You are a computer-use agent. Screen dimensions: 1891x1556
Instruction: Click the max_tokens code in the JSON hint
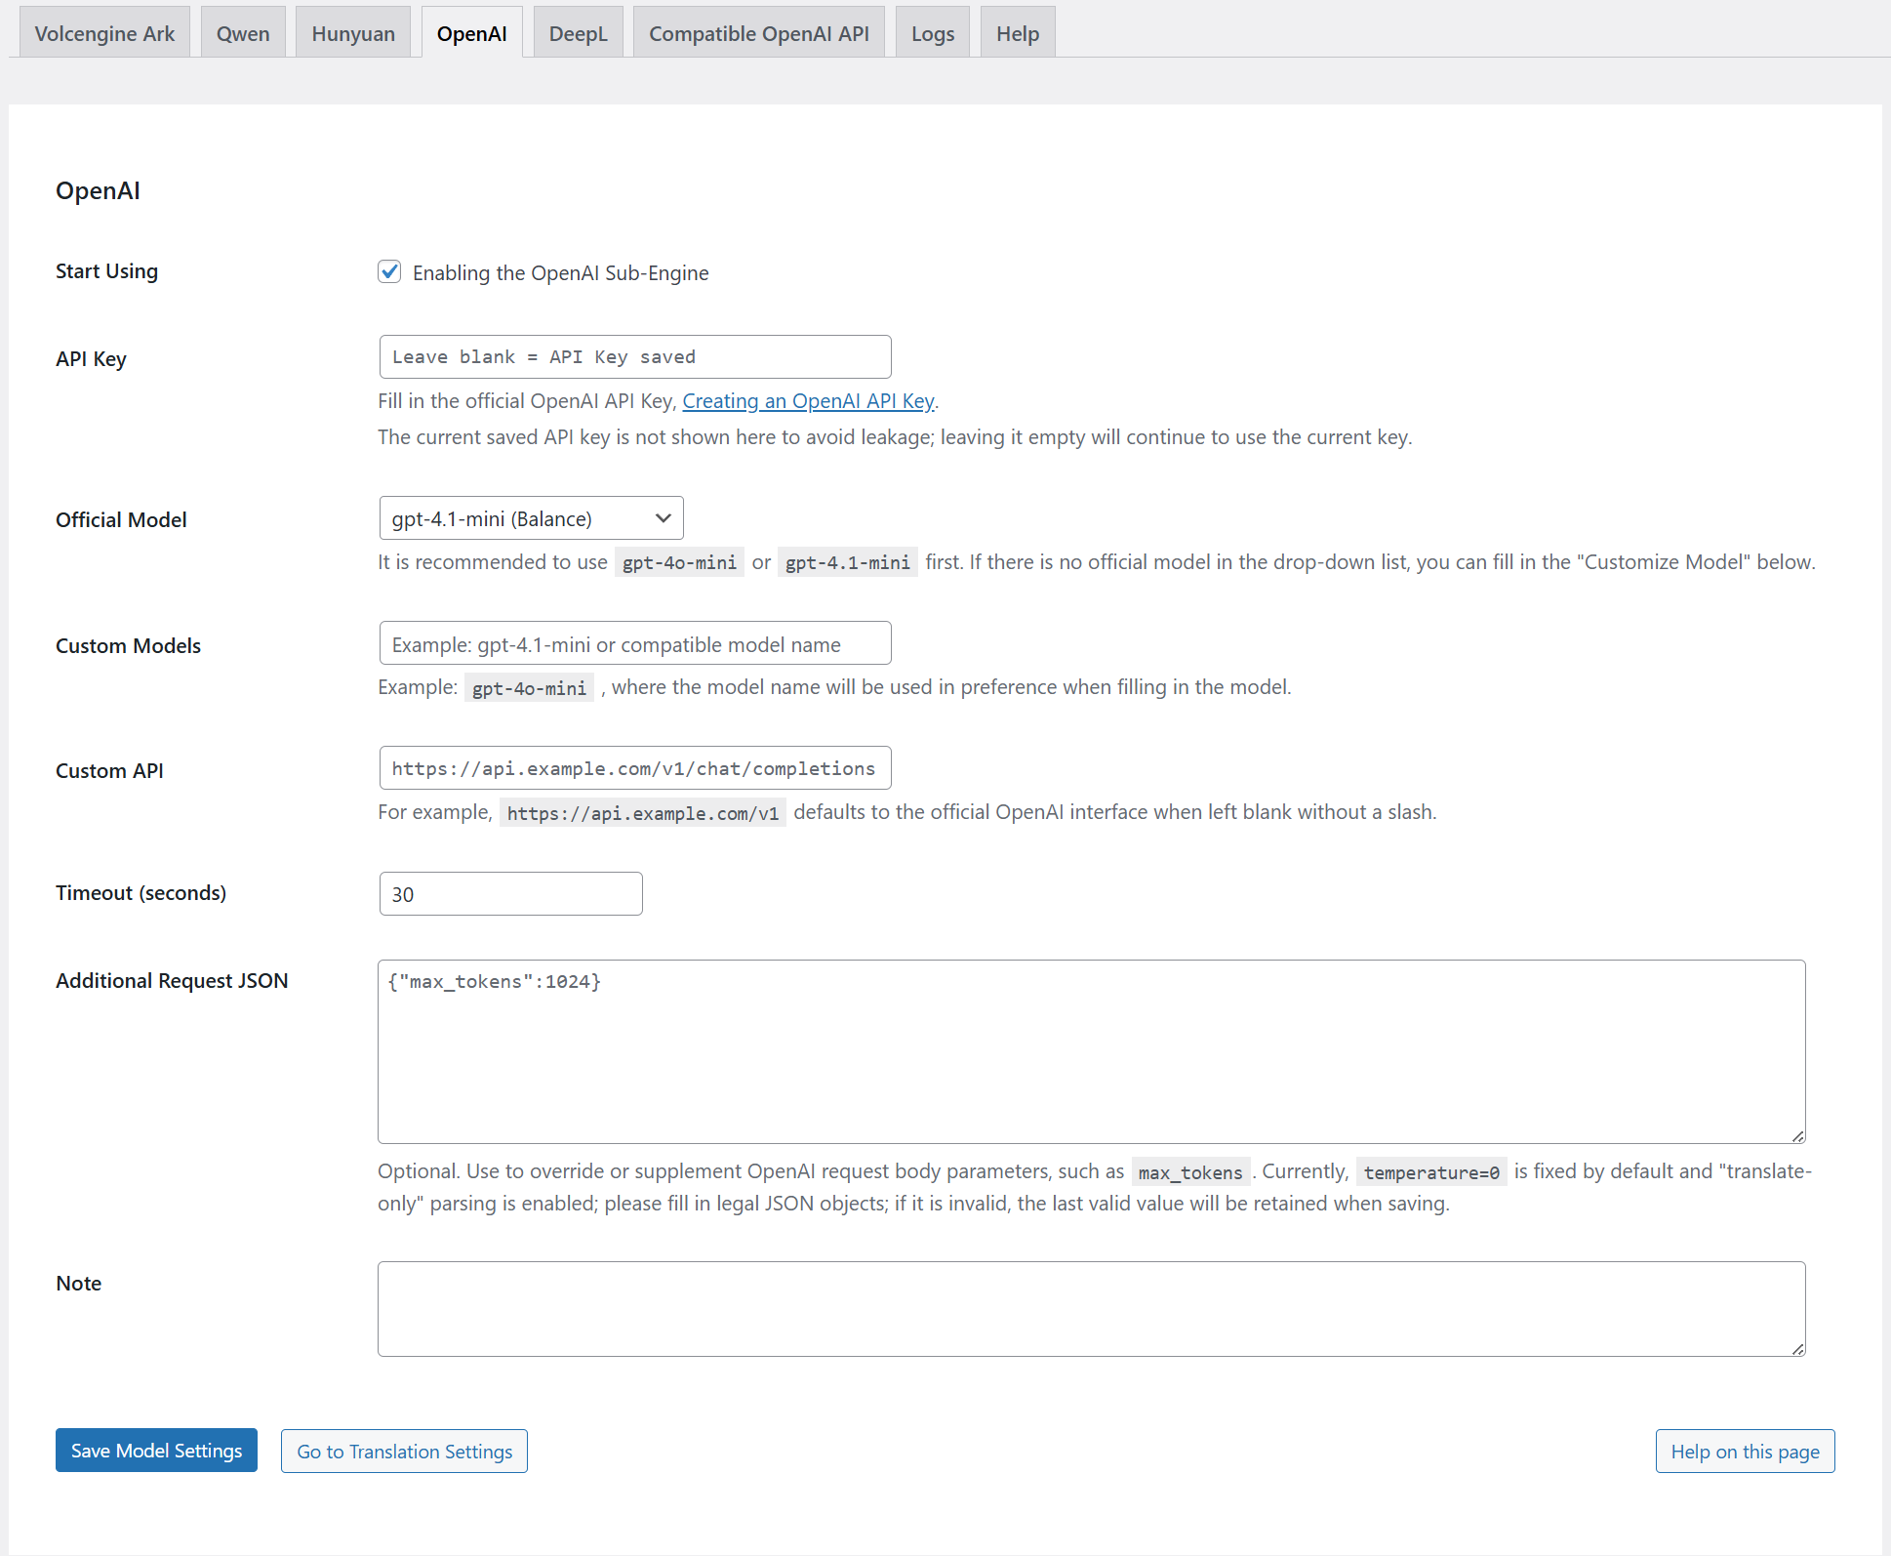point(1190,1172)
